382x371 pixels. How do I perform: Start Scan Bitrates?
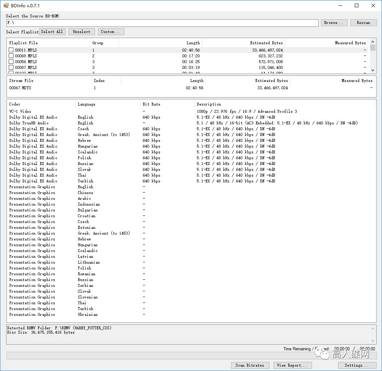pos(250,365)
